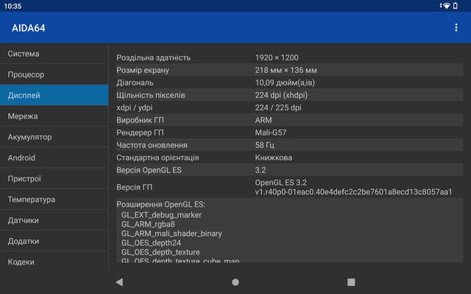Open the Пристрої section
Viewport: 471px width, 294px height.
coord(54,179)
